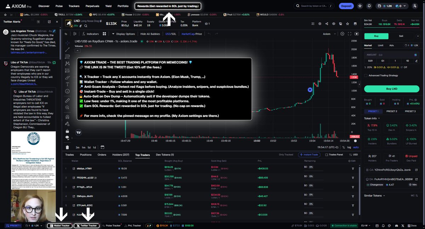The image size is (425, 229).
Task: Select the Sell tab
Action: [x=401, y=36]
